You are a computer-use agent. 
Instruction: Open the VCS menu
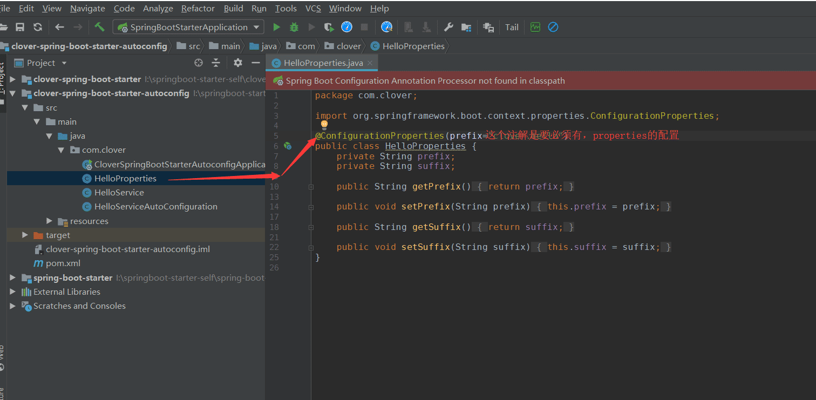coord(313,9)
